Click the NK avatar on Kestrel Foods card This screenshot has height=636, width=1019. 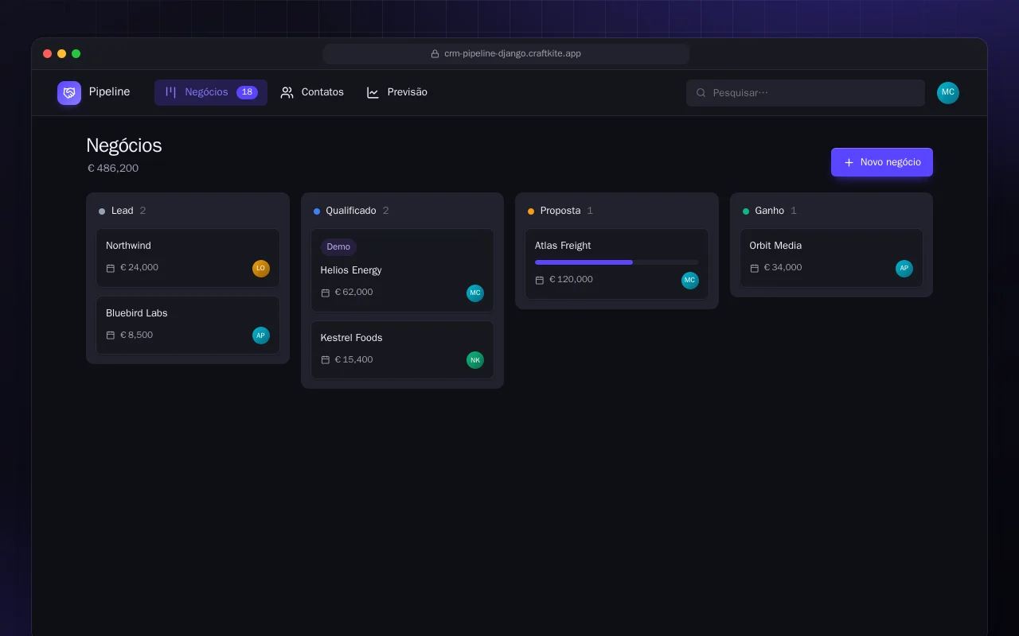pyautogui.click(x=475, y=360)
